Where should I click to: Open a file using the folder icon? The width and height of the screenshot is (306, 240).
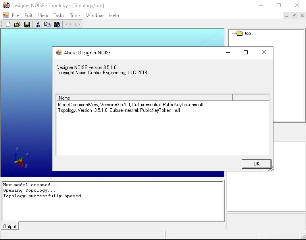coord(17,24)
